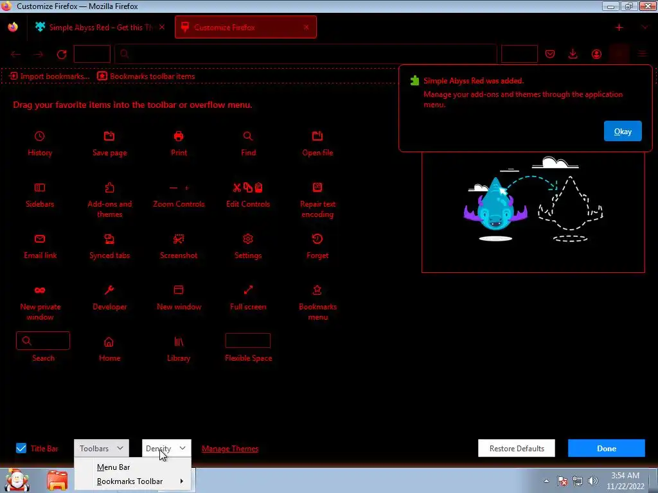Pick the Settings gear icon
The height and width of the screenshot is (493, 658).
(x=247, y=239)
